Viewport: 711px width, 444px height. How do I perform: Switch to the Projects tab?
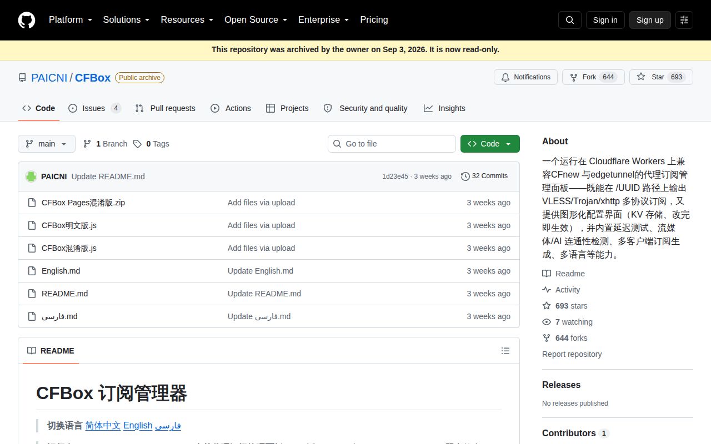[287, 108]
